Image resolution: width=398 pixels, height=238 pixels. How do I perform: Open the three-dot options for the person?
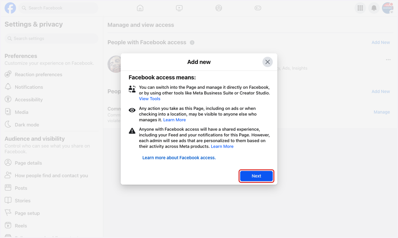pos(388,60)
